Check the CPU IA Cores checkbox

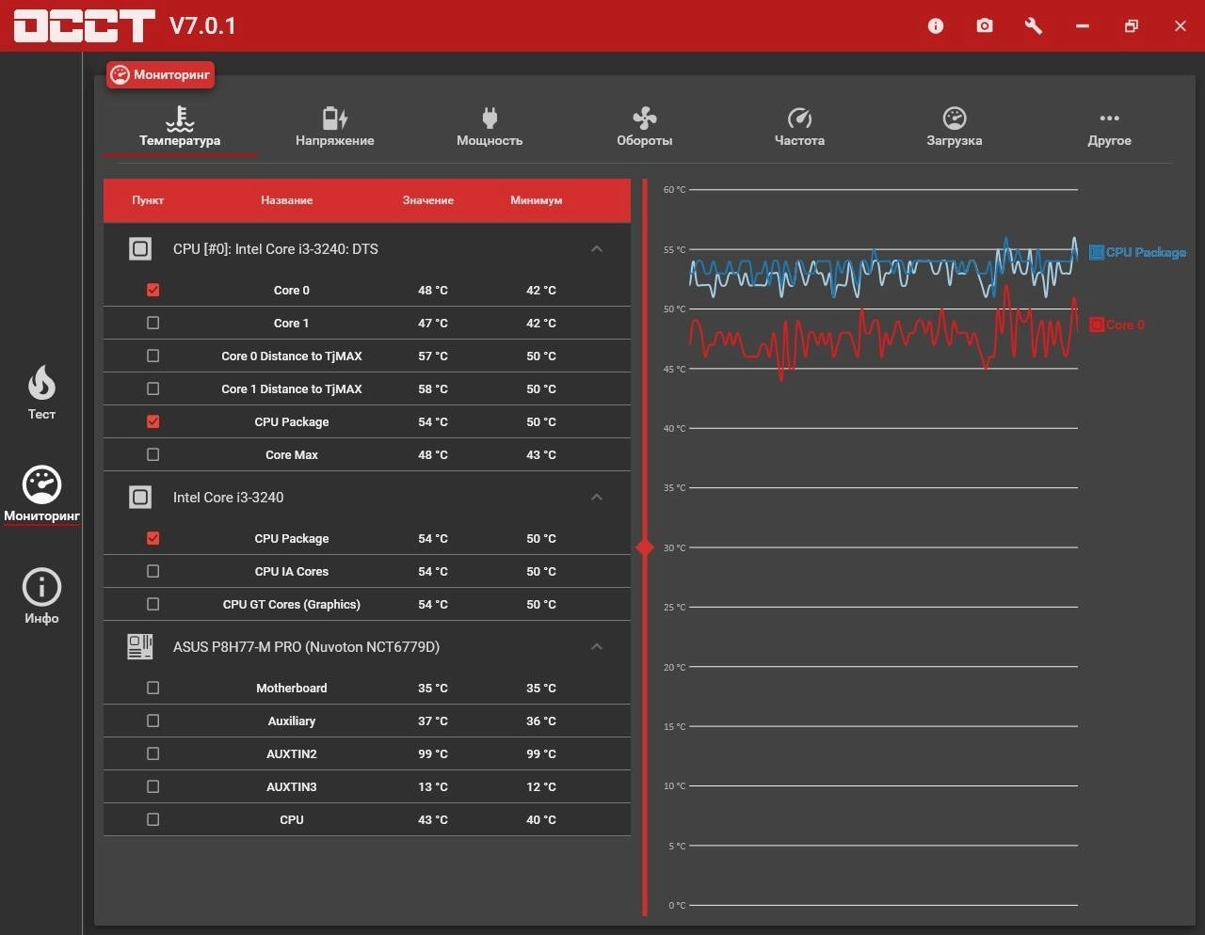coord(153,571)
